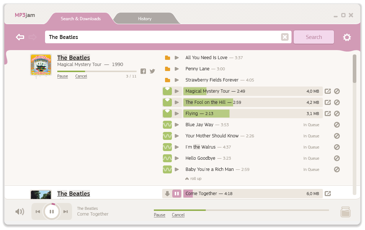Cancel the Magical Mystery Tour album download
The width and height of the screenshot is (365, 230).
pos(81,76)
